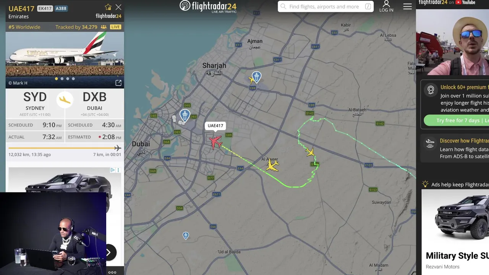
Task: Open the hamburger menu at top right
Action: 407,6
